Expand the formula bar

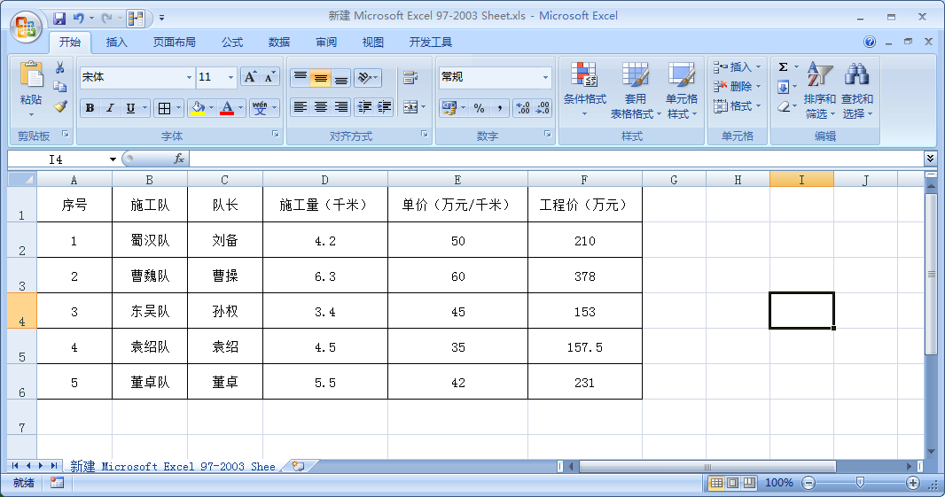click(x=930, y=159)
